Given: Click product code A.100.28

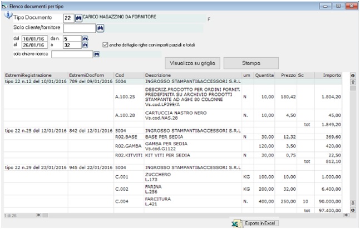Looking at the screenshot, I should click(125, 115).
